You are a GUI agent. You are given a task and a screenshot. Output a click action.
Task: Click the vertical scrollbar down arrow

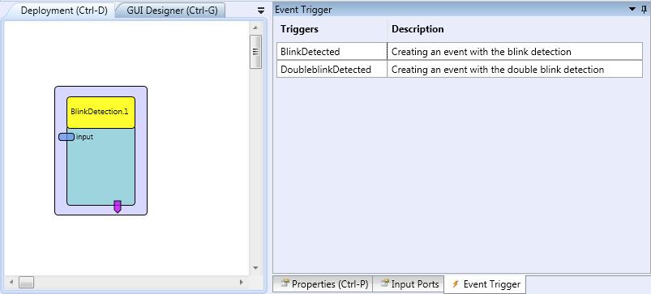coord(255,268)
